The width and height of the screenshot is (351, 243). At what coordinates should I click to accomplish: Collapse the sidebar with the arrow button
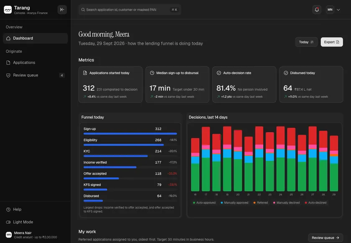point(62,10)
